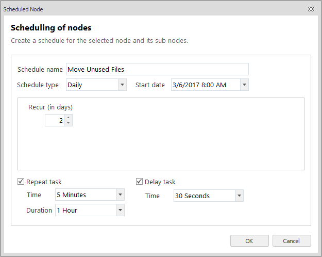This screenshot has height=257, width=322.
Task: Expand the Start date picker arrow
Action: coord(244,85)
